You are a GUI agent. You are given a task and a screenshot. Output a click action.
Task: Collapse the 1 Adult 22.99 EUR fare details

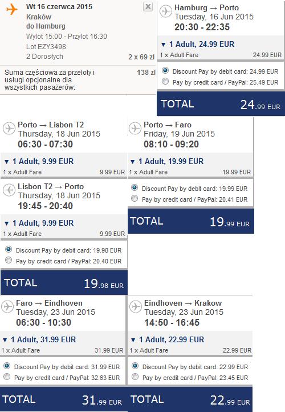[x=133, y=340]
